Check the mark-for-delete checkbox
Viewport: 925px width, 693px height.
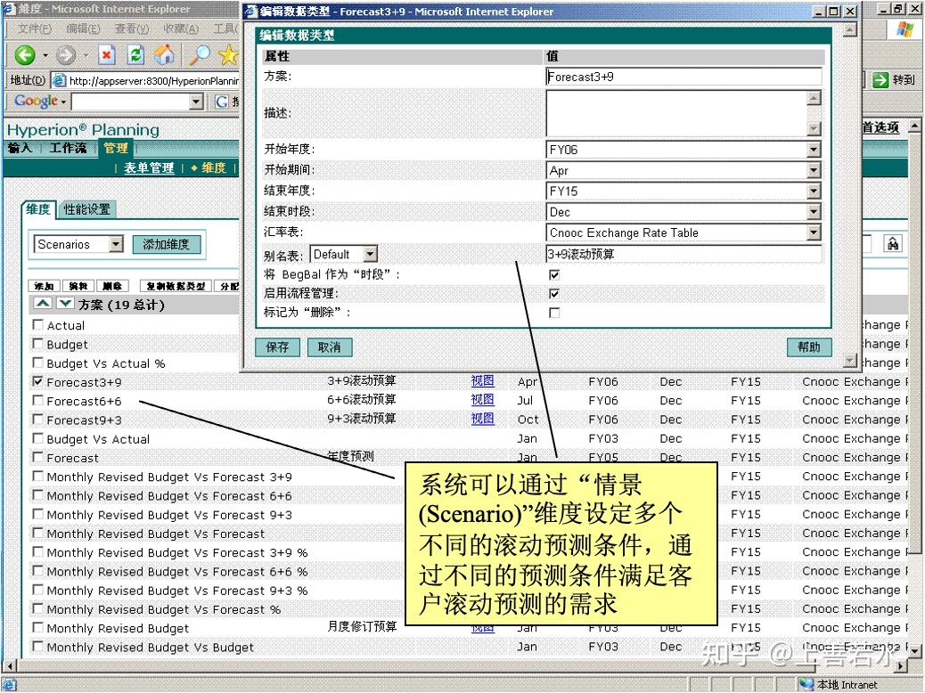click(554, 313)
